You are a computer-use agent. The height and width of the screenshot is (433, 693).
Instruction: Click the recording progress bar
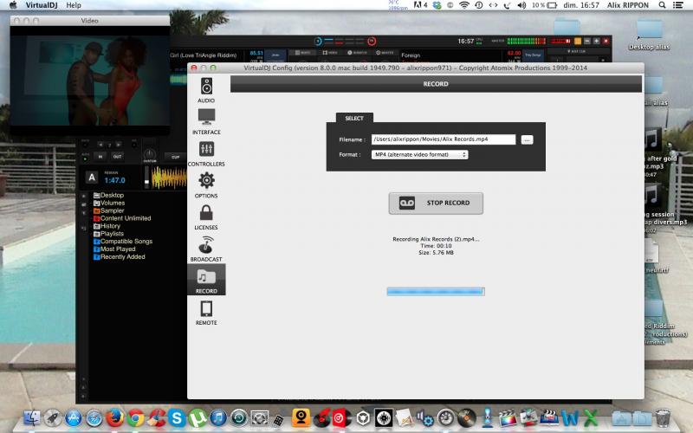(436, 291)
